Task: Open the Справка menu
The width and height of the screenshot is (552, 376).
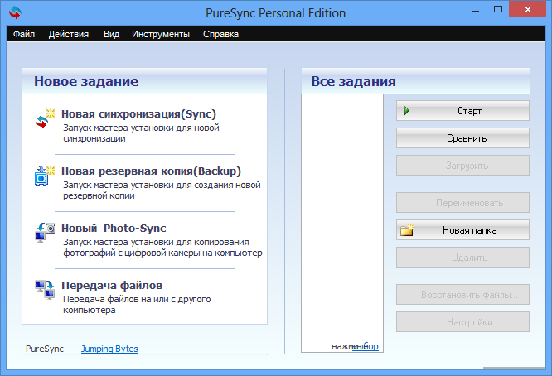Action: 220,34
